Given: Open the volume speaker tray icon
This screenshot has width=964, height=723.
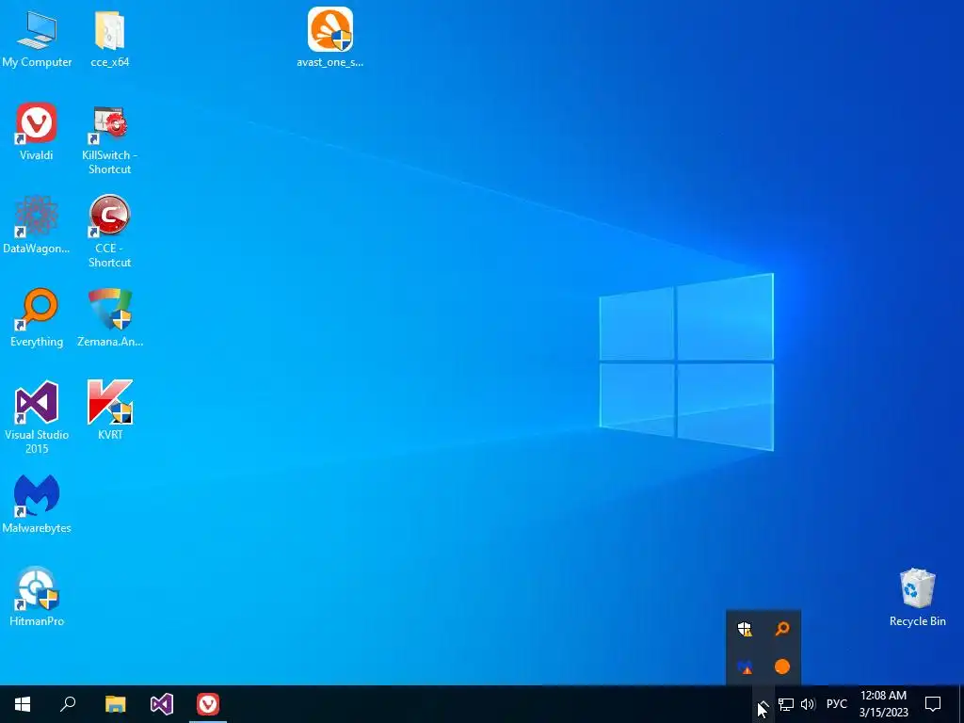Looking at the screenshot, I should pyautogui.click(x=808, y=704).
